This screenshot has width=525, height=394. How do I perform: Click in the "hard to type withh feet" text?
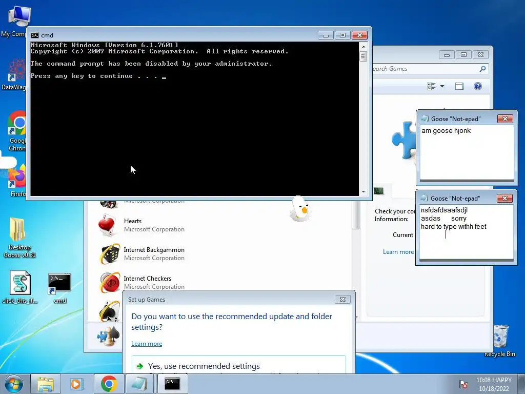453,226
